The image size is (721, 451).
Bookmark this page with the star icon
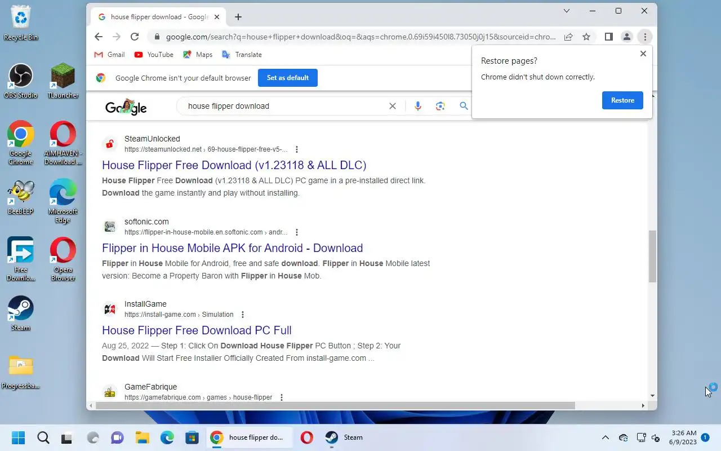point(586,37)
